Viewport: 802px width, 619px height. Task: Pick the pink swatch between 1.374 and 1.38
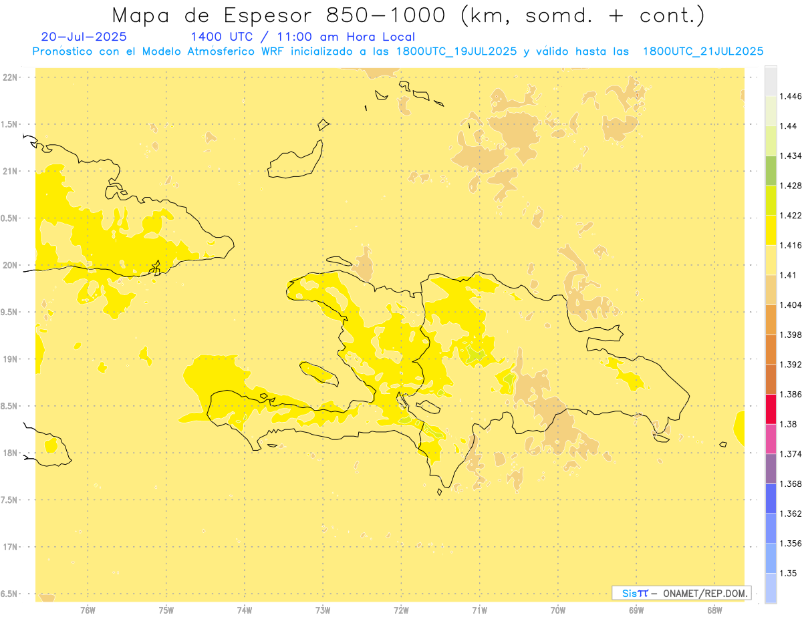771,439
